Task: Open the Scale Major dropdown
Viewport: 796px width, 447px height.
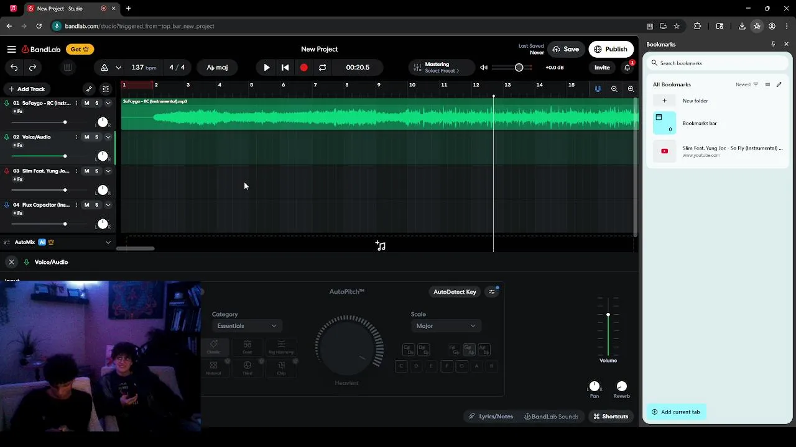Action: tap(446, 326)
